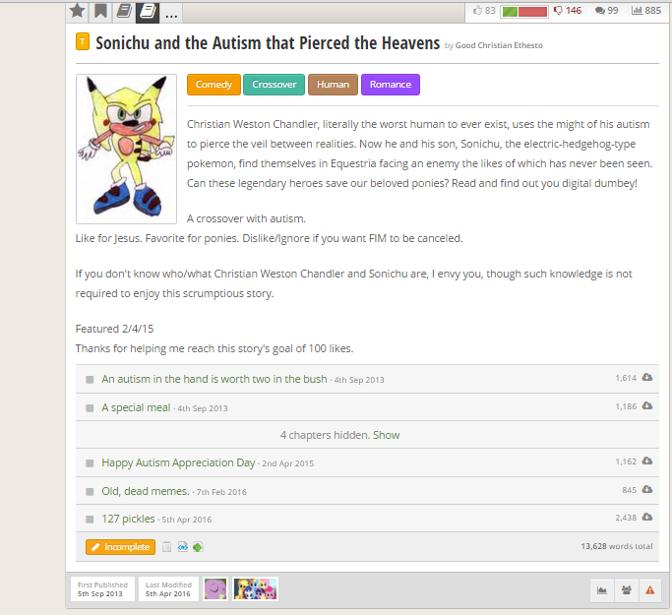Enlarge the Sonichu cover image
The width and height of the screenshot is (672, 615).
click(x=126, y=149)
